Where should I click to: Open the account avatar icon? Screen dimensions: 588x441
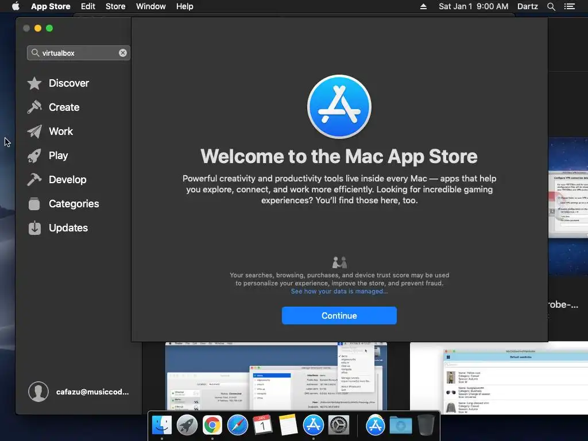(38, 392)
